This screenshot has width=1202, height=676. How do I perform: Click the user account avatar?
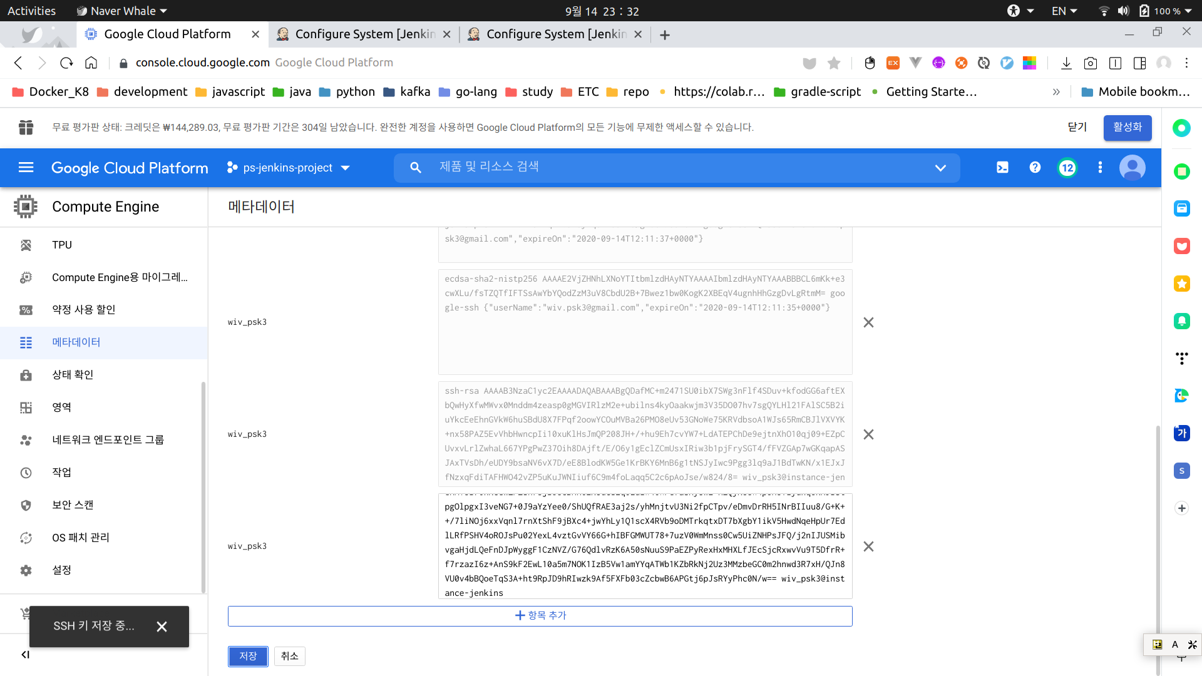(1132, 168)
